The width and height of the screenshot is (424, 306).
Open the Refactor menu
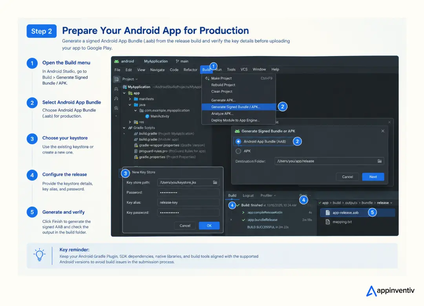[190, 70]
